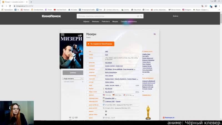Open the year 1990 link
Viewport: 222px width, 125px height.
(107, 51)
